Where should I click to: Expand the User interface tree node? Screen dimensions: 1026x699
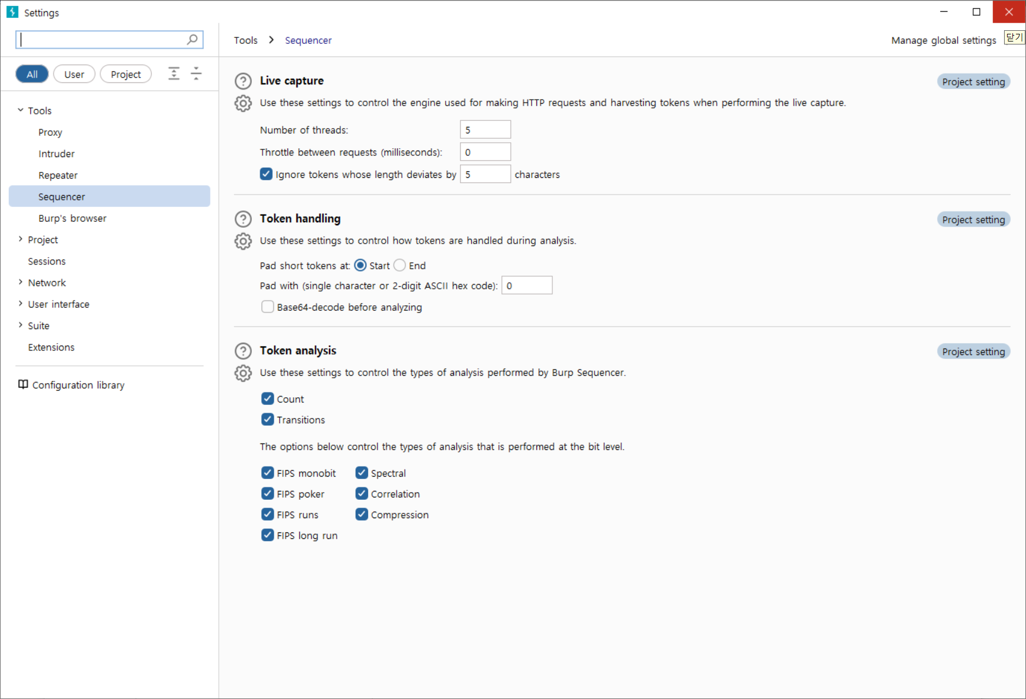coord(21,304)
